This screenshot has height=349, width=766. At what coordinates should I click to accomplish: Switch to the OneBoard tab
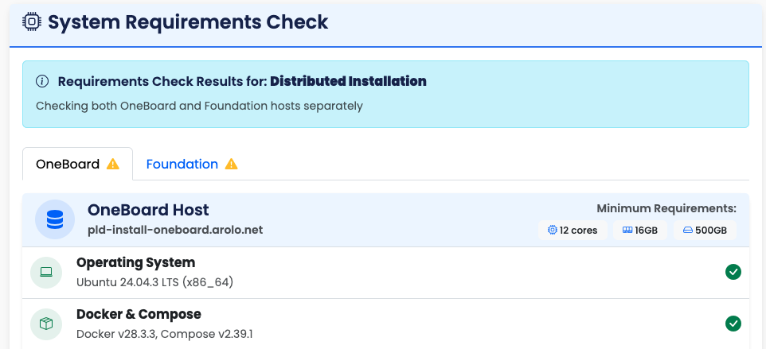pyautogui.click(x=68, y=165)
